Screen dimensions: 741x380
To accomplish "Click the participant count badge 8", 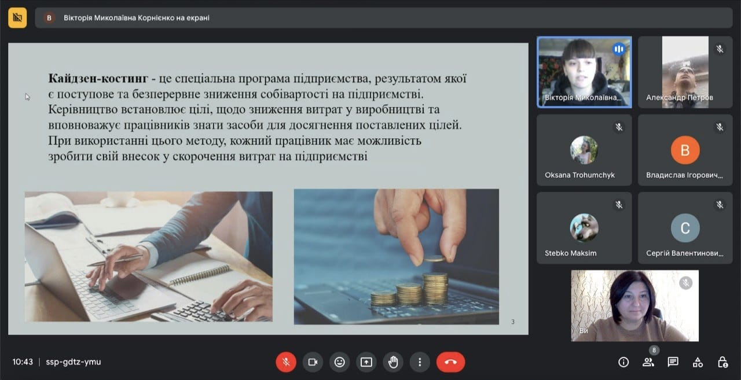I will [654, 350].
